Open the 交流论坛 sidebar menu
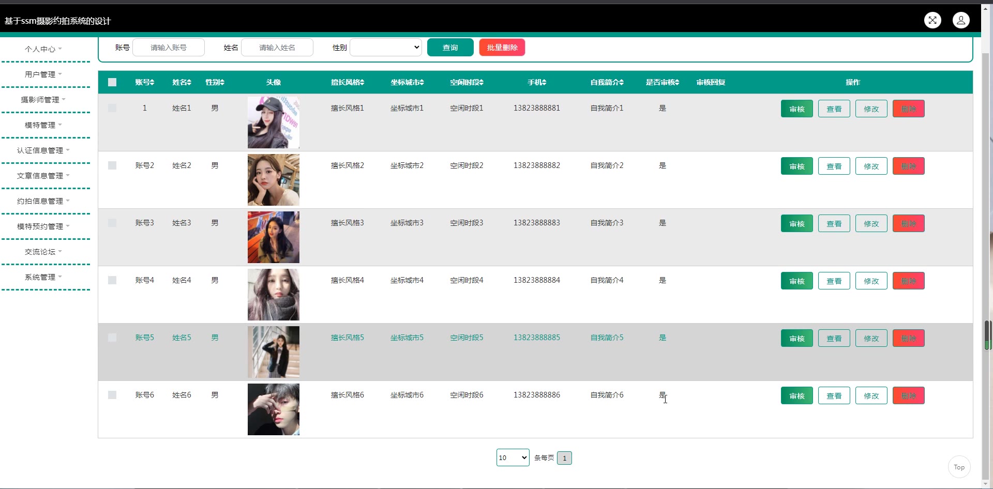 43,252
